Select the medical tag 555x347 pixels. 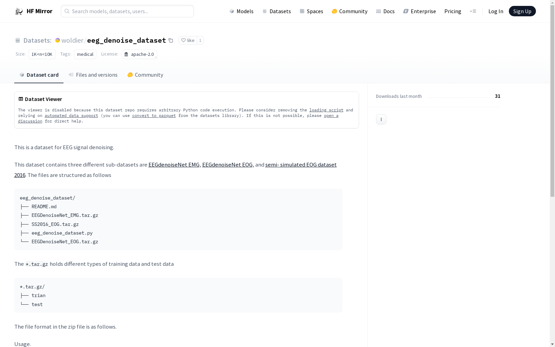pyautogui.click(x=85, y=54)
